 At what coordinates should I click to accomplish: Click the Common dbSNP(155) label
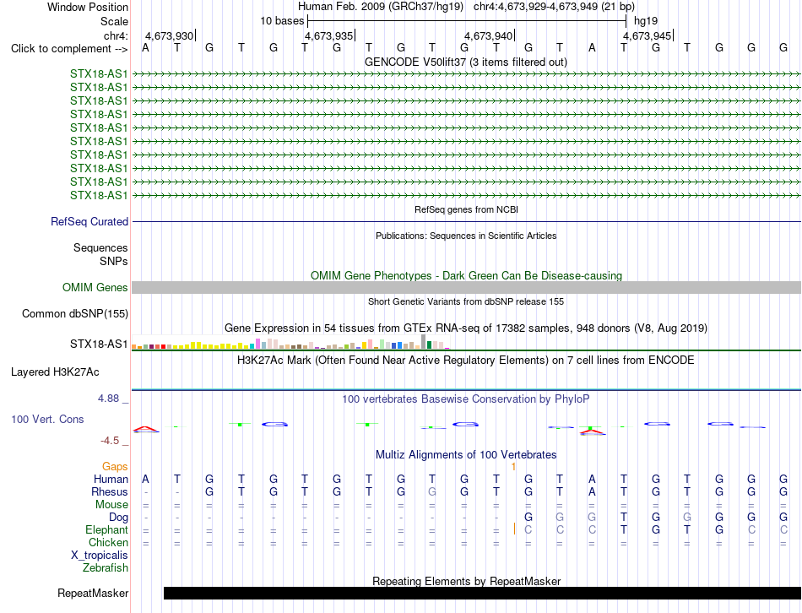coord(74,313)
